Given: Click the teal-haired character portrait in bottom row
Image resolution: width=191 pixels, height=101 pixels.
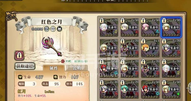Looking at the screenshot, I should click(x=124, y=89).
